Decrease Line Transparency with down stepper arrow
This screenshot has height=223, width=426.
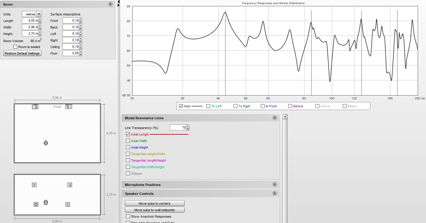pos(188,129)
